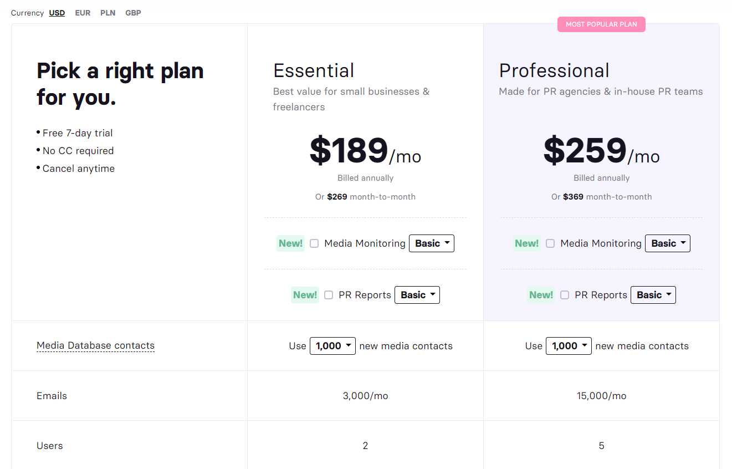
Task: Enable PR Reports in Essential plan
Action: (329, 295)
